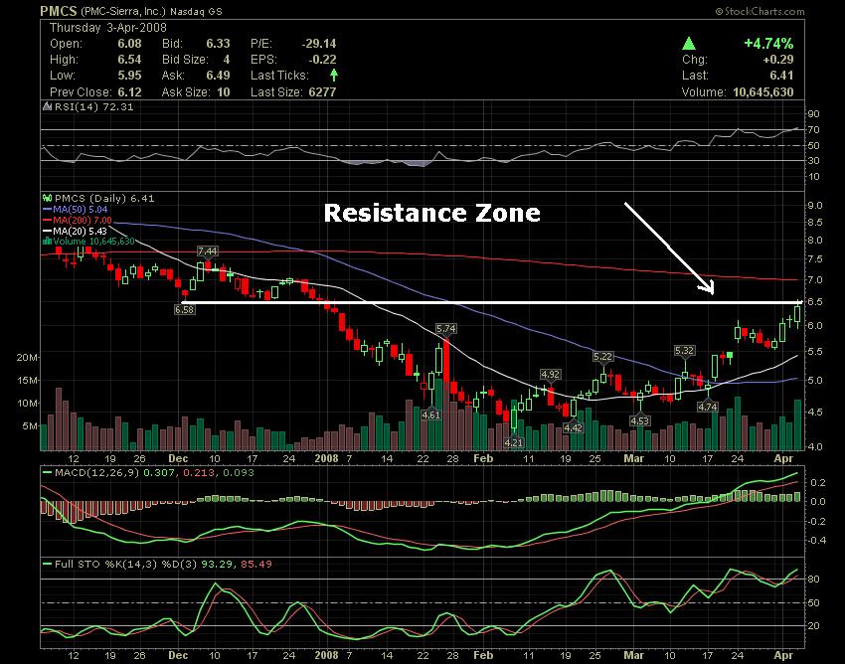Click the 5M volume axis label
The width and height of the screenshot is (845, 664).
(30, 426)
